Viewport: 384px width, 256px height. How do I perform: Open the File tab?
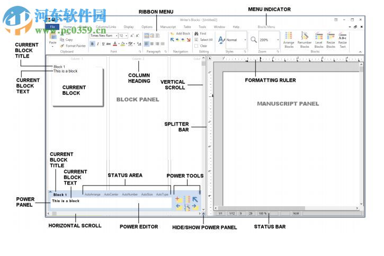click(52, 27)
